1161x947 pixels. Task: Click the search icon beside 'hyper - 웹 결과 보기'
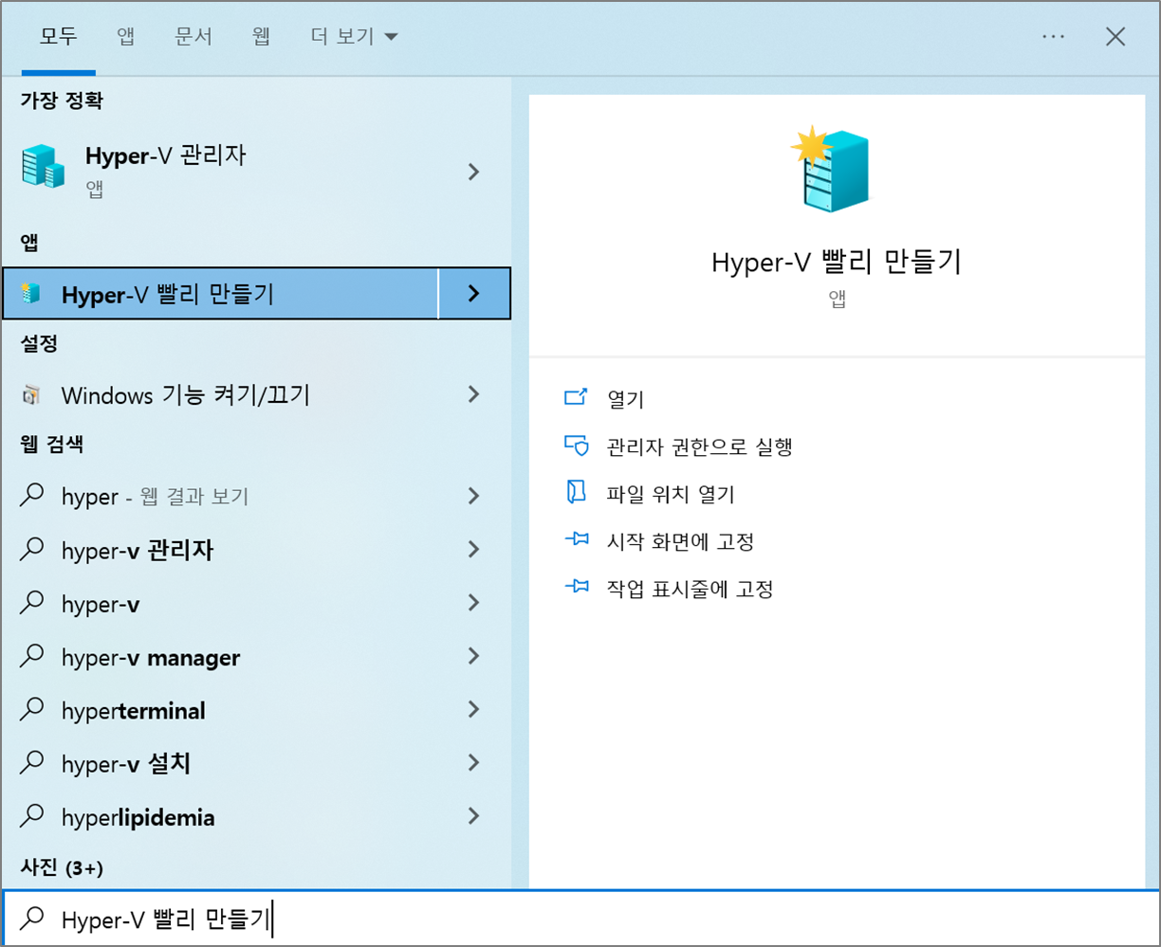pos(32,495)
